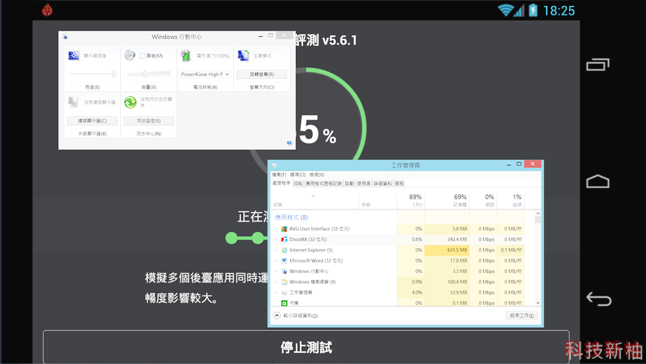Click the process list scroll up arrow

point(537,213)
